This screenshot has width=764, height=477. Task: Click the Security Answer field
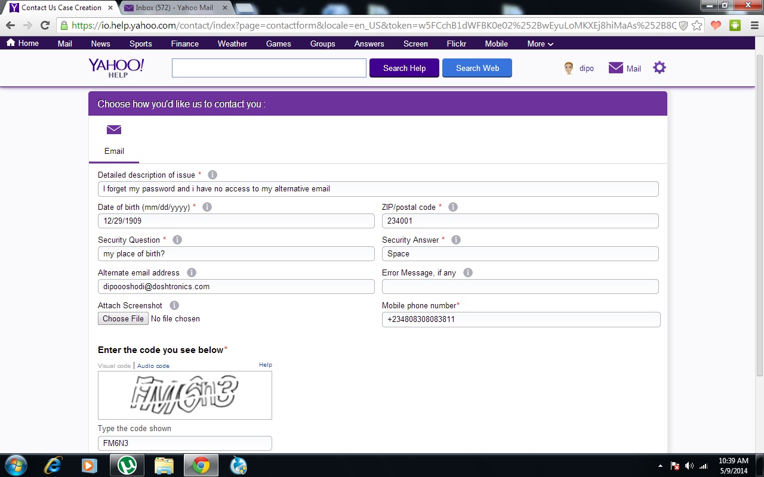[x=520, y=253]
